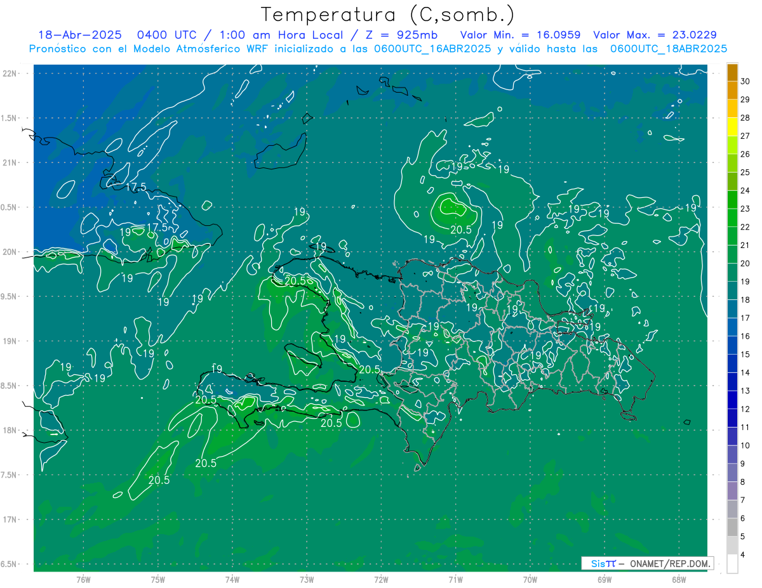Click the '68W' longitude label

679,579
